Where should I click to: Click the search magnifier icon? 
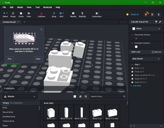point(124,96)
